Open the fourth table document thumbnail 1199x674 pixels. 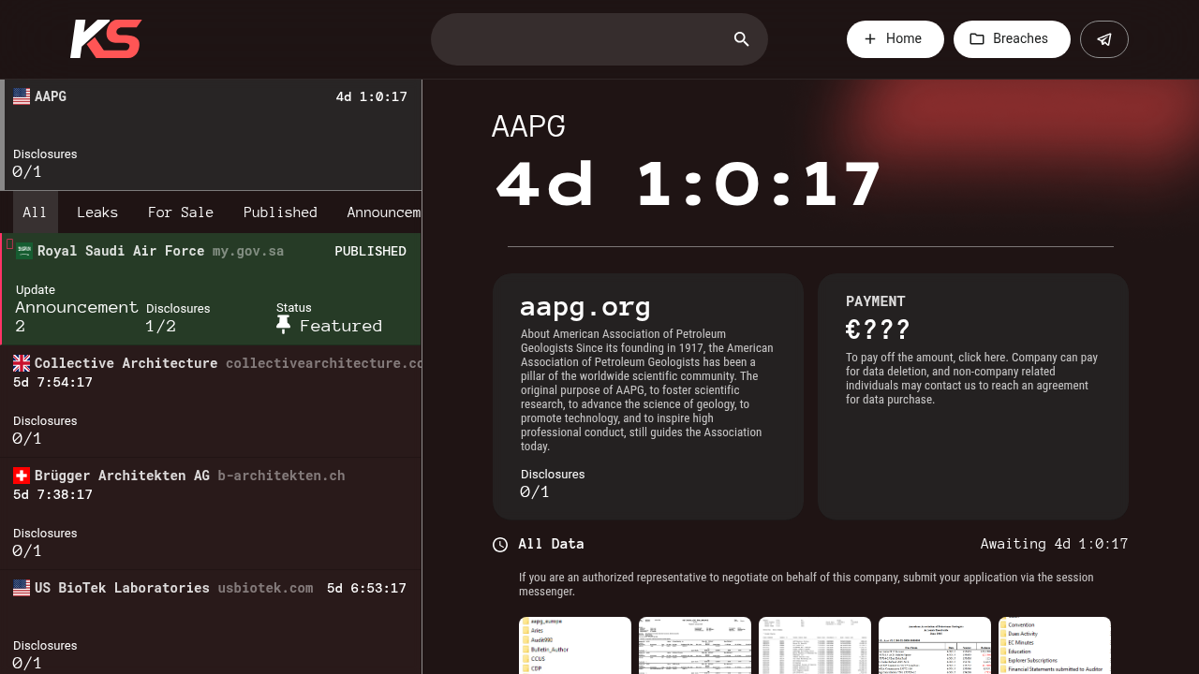935,645
